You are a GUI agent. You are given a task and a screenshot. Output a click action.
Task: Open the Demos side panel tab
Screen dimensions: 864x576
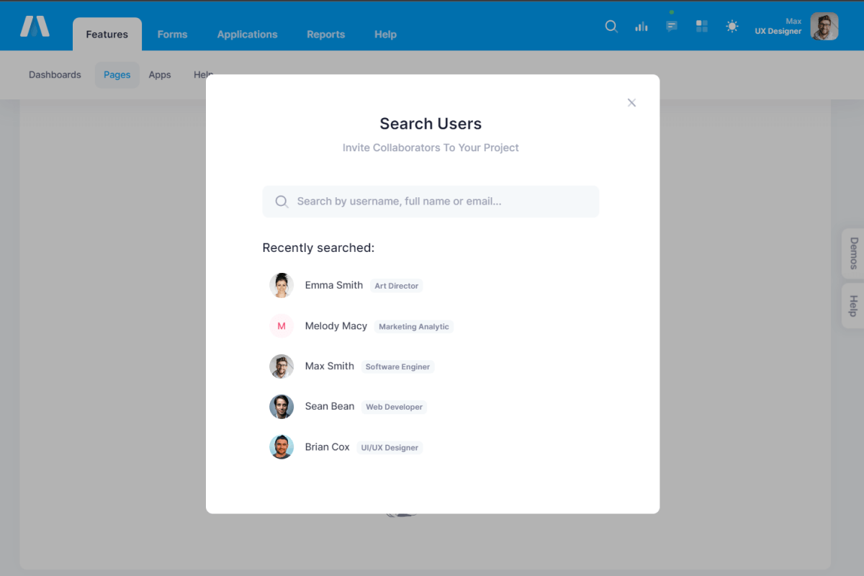pos(853,253)
